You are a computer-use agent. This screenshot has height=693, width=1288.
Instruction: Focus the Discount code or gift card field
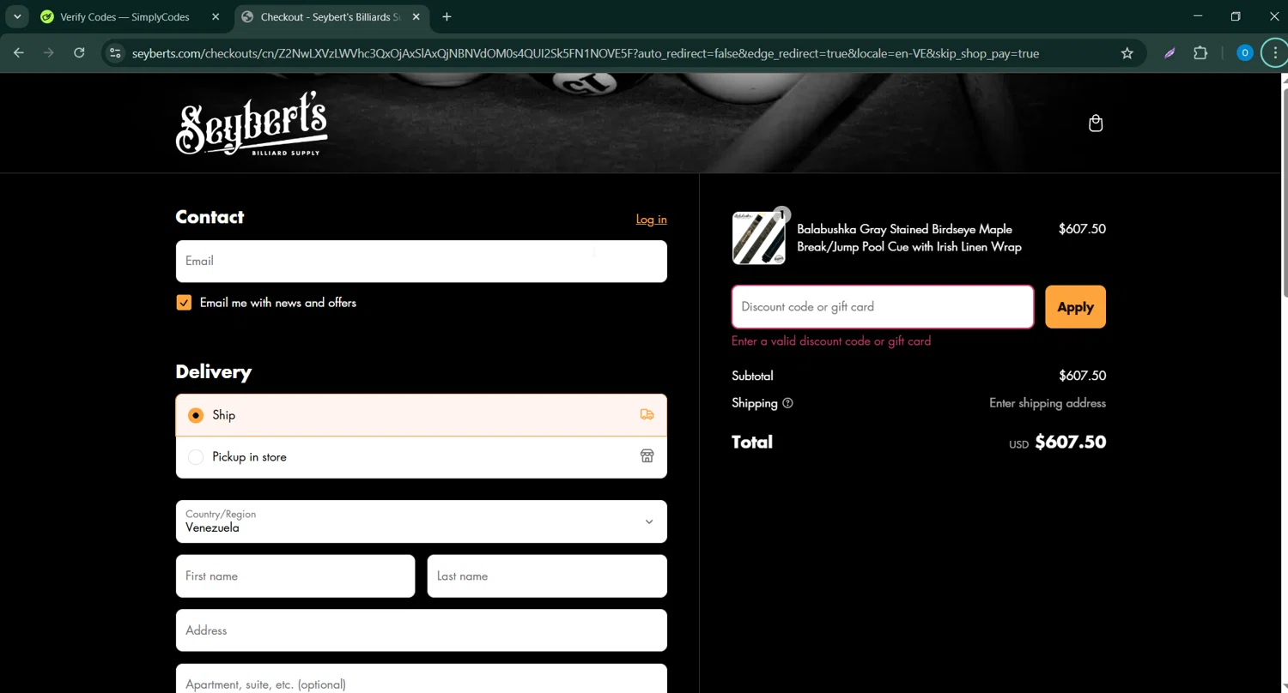[x=883, y=307]
